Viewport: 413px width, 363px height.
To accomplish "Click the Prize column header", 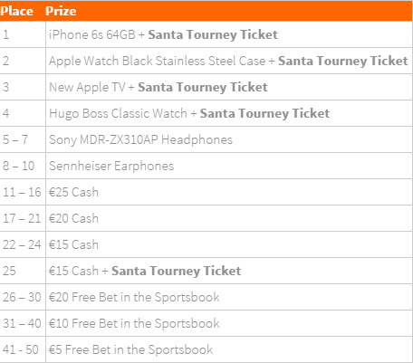I will click(61, 11).
